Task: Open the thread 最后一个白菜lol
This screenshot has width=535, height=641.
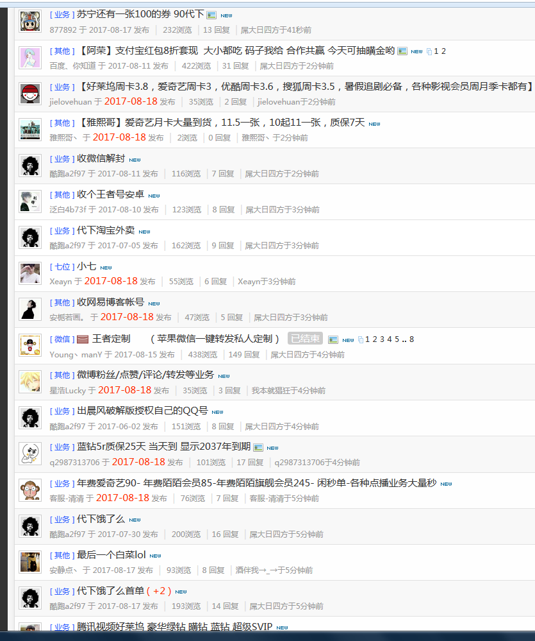Action: pyautogui.click(x=111, y=555)
